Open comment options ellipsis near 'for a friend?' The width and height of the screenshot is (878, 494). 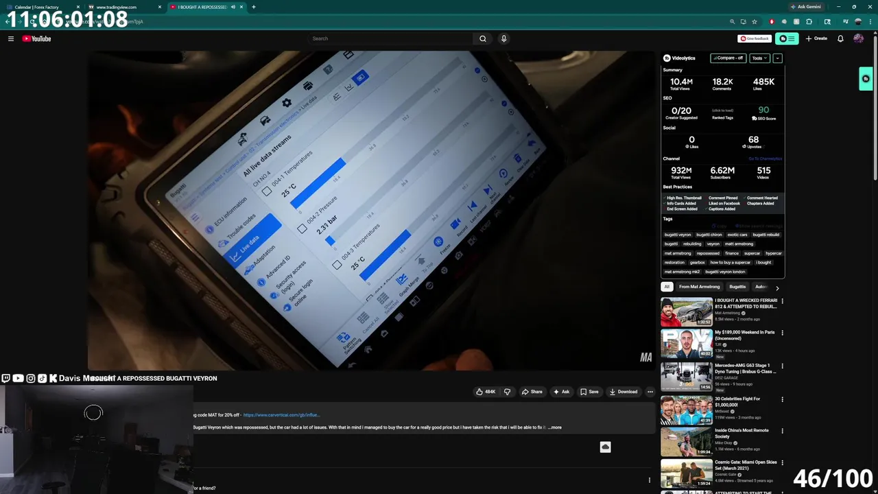[x=650, y=480]
